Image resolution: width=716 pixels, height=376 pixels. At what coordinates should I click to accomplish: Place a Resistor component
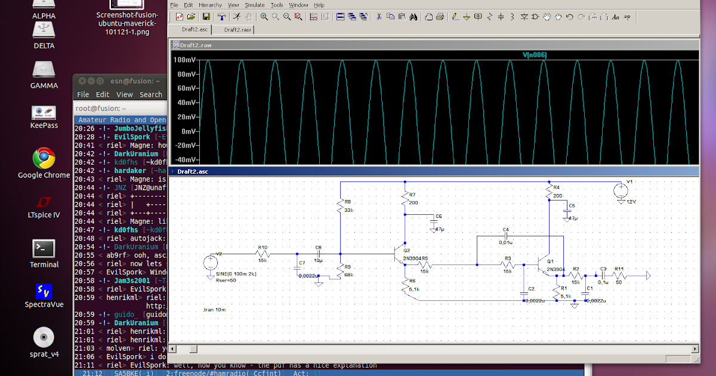pos(490,17)
